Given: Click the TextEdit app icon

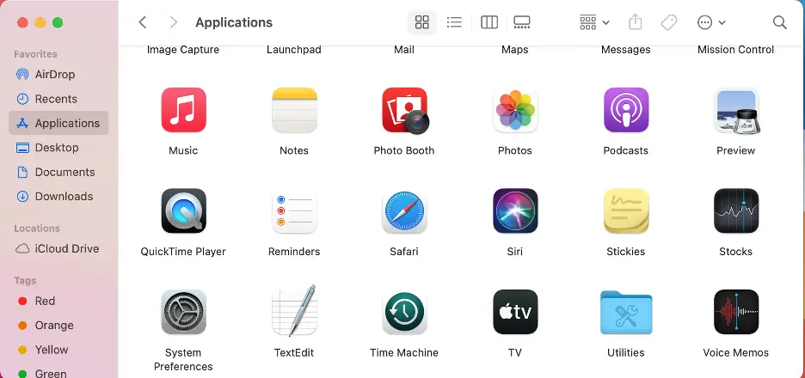Looking at the screenshot, I should (x=294, y=311).
